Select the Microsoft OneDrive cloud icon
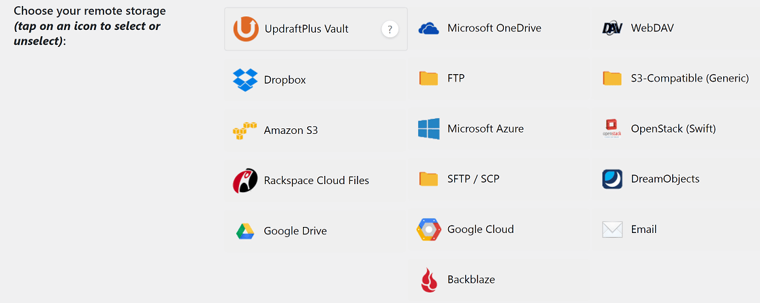This screenshot has width=760, height=303. tap(428, 29)
